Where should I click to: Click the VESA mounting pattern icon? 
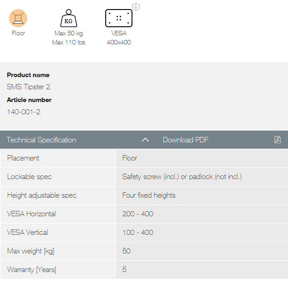pyautogui.click(x=118, y=18)
